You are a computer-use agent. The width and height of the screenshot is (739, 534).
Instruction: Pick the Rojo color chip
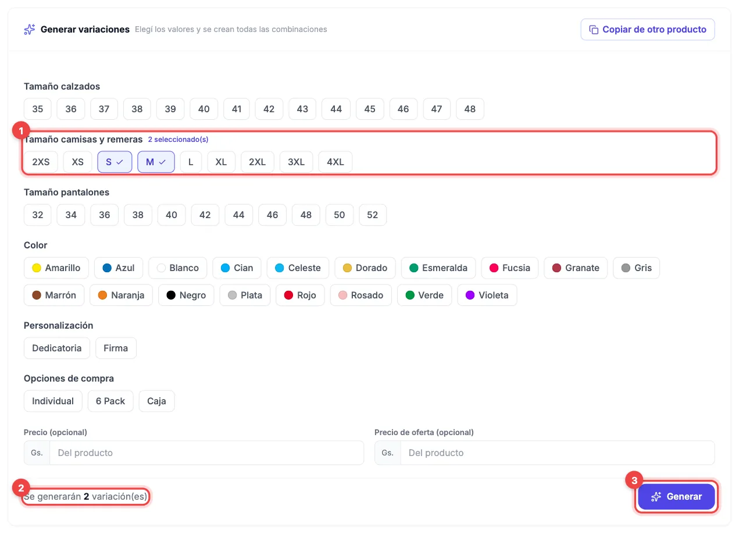pyautogui.click(x=300, y=296)
